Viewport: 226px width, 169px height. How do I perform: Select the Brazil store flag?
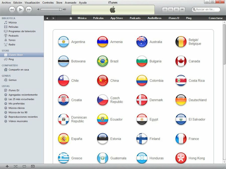[x=102, y=61]
